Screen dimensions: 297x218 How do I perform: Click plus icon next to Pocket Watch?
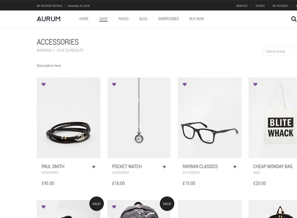click(x=164, y=167)
